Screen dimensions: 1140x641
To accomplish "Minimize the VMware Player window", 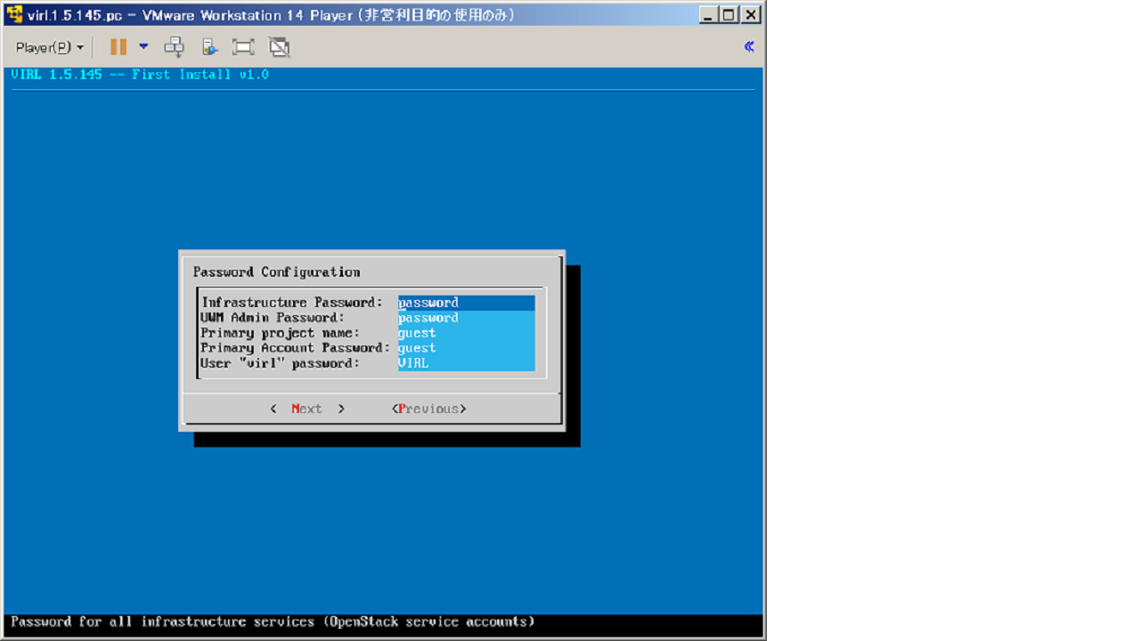I will tap(708, 14).
